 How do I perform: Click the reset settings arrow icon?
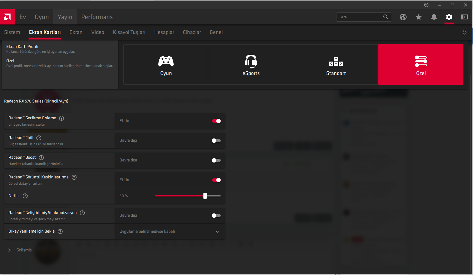(464, 32)
